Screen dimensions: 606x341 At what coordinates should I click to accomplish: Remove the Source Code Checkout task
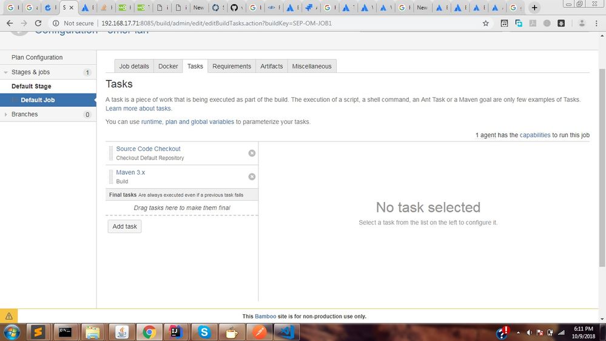[x=252, y=153]
